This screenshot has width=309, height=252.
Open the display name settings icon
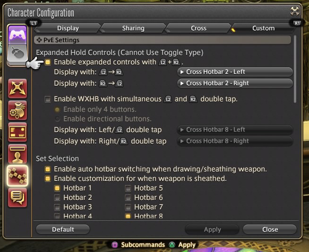pos(17,154)
